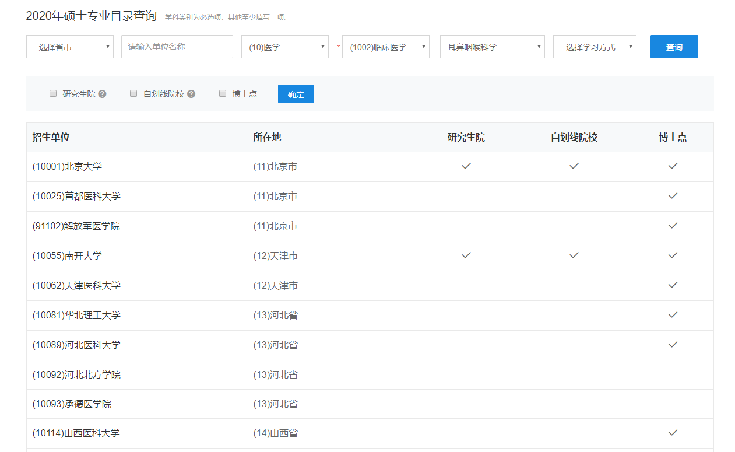Click 南开大学 自划线院校 checkmark
This screenshot has height=452, width=735.
coord(574,255)
